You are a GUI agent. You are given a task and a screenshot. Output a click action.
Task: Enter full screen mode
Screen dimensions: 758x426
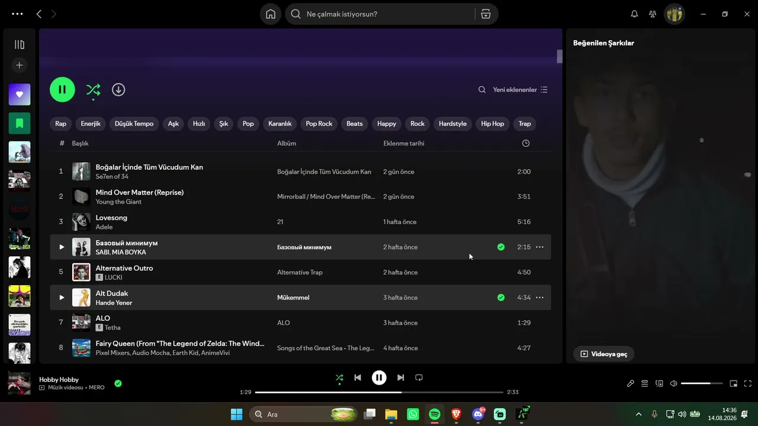[x=748, y=383]
